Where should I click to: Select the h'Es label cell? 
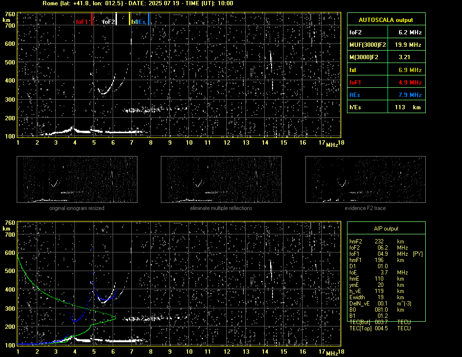(x=367, y=107)
